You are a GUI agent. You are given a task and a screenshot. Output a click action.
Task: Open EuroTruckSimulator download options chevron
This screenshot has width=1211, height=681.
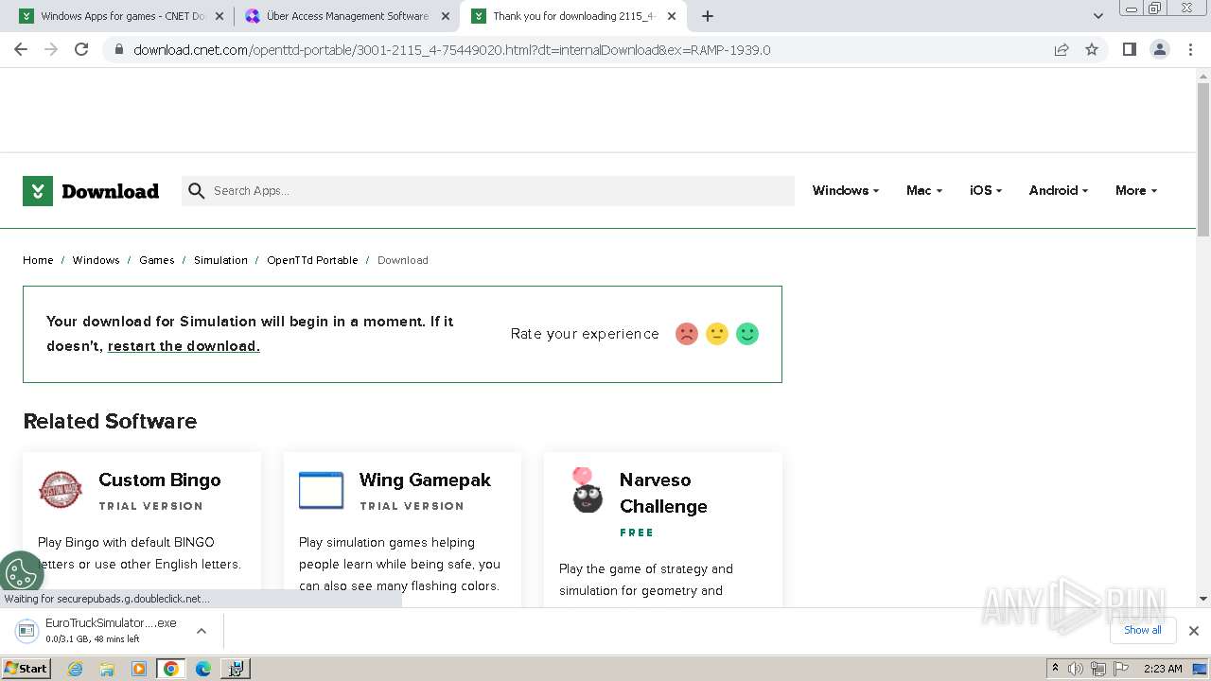[202, 631]
